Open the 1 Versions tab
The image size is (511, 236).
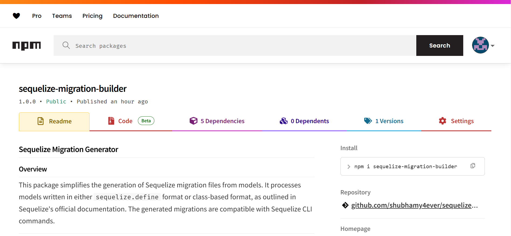389,121
